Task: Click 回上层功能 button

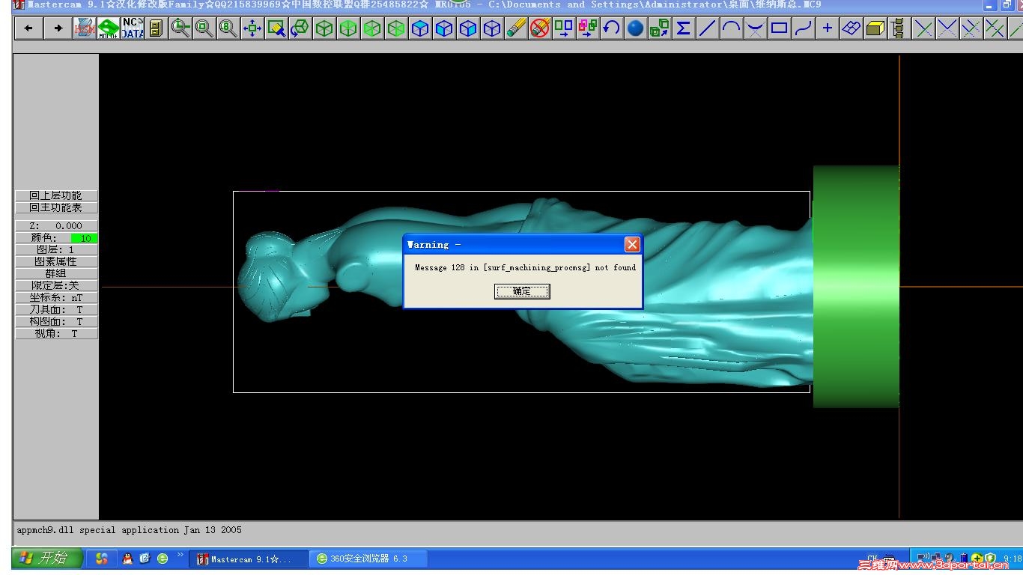Action: click(56, 195)
